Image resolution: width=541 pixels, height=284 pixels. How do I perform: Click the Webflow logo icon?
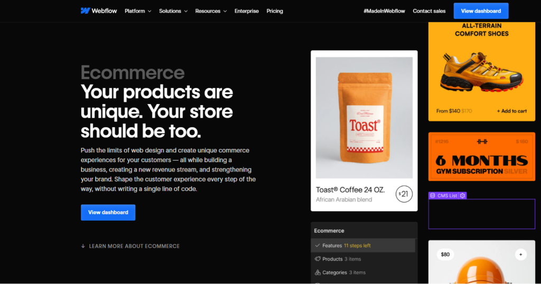[85, 11]
